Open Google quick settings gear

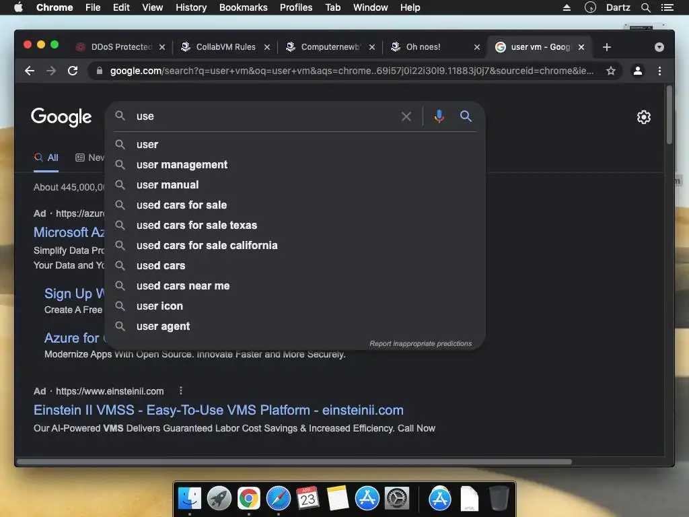[643, 117]
